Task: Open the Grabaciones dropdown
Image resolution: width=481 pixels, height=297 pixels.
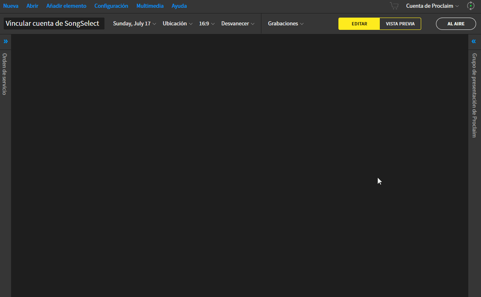Action: click(x=286, y=24)
